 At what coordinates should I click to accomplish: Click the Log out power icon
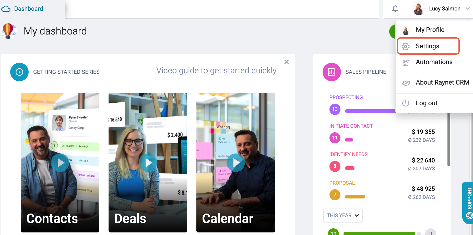[406, 103]
